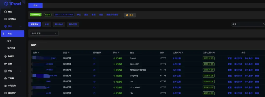Sort by the 名称 column sort arrows

[x=39, y=53]
